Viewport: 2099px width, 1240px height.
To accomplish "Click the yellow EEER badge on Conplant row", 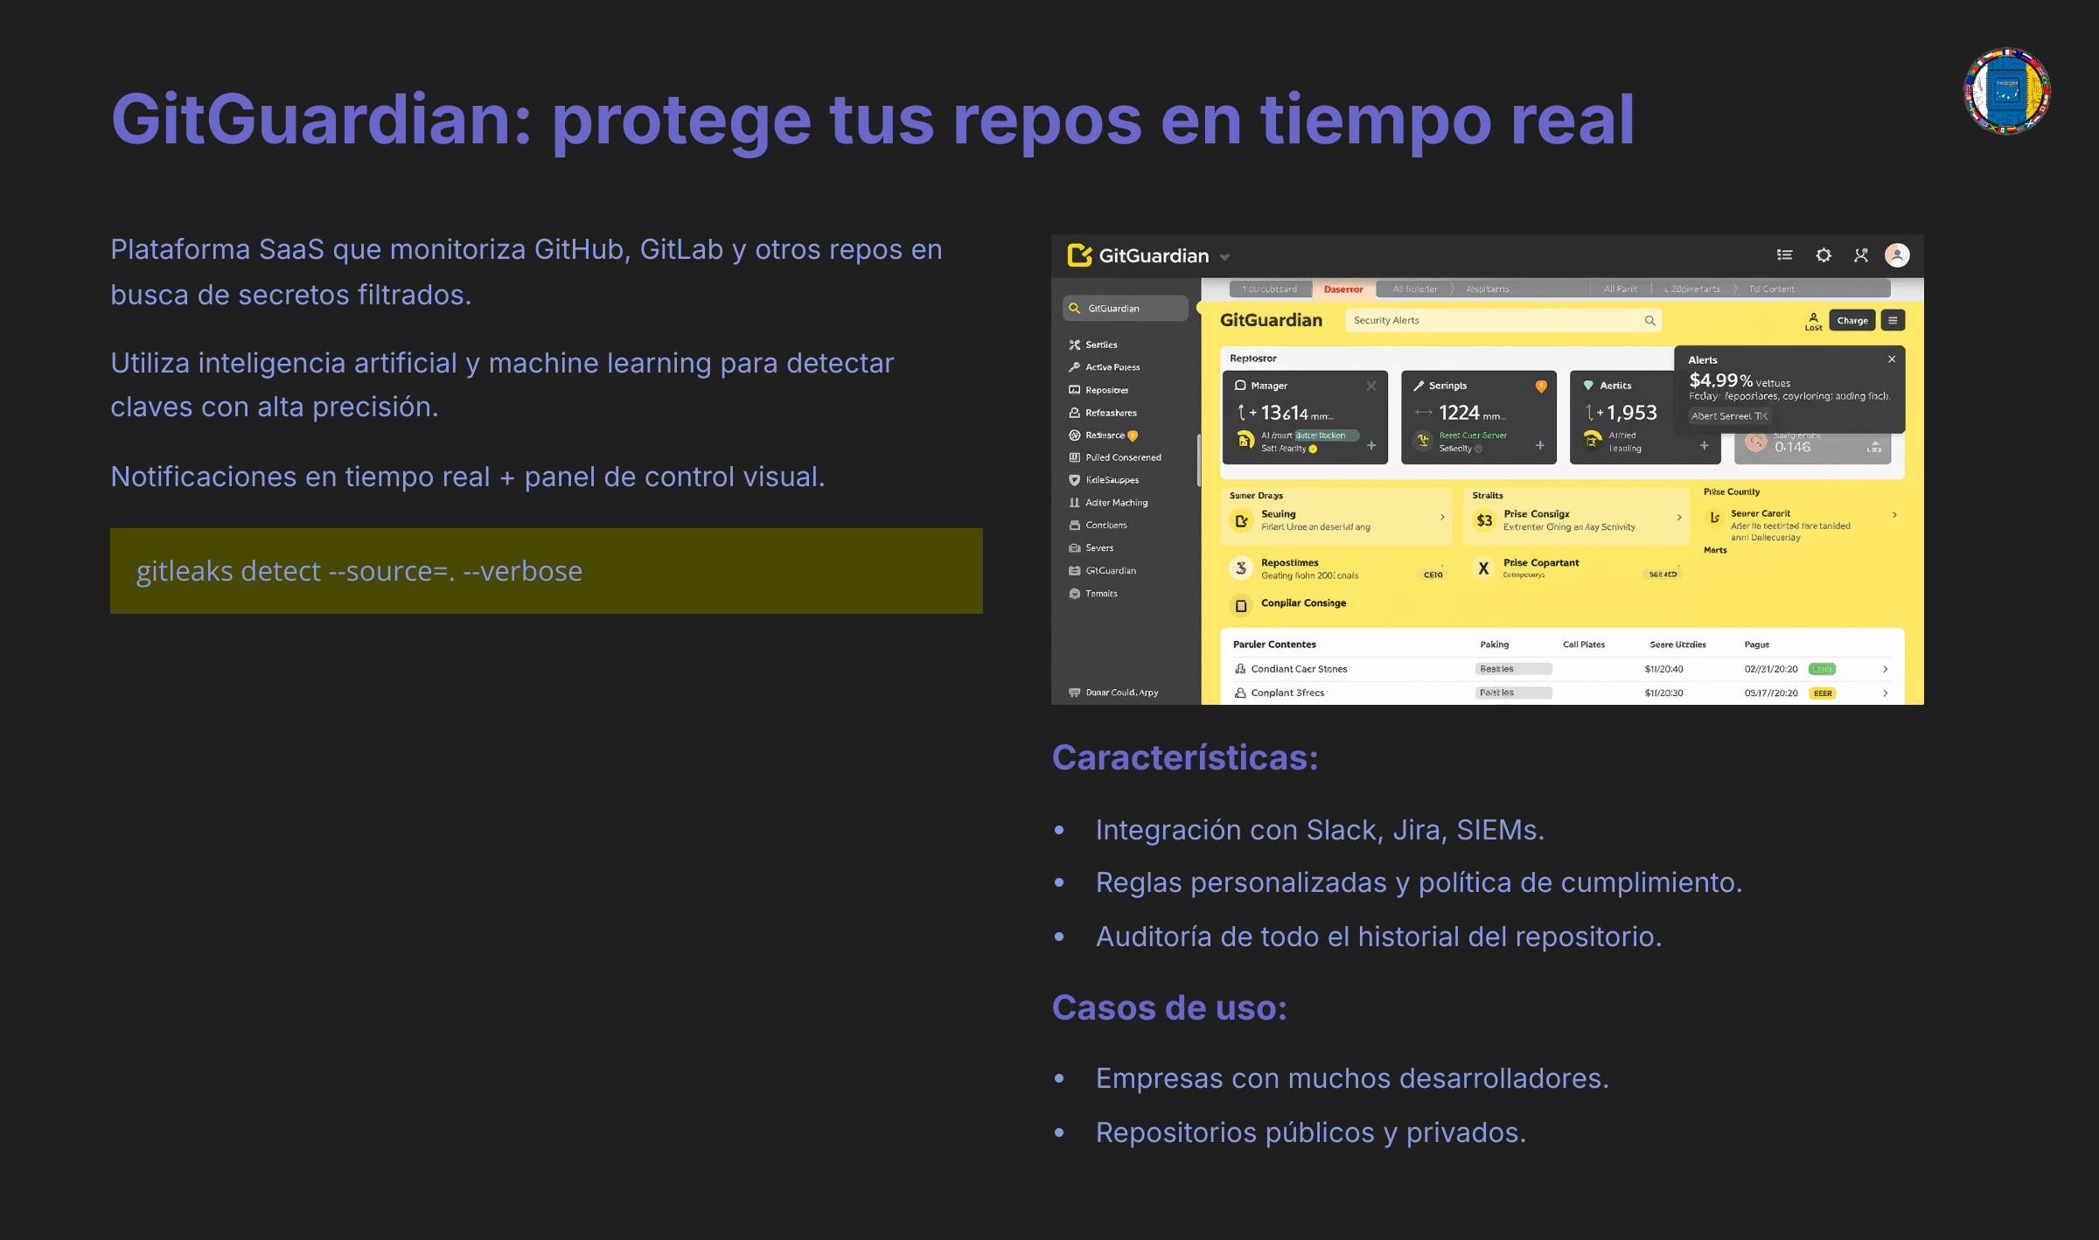I will click(1823, 693).
